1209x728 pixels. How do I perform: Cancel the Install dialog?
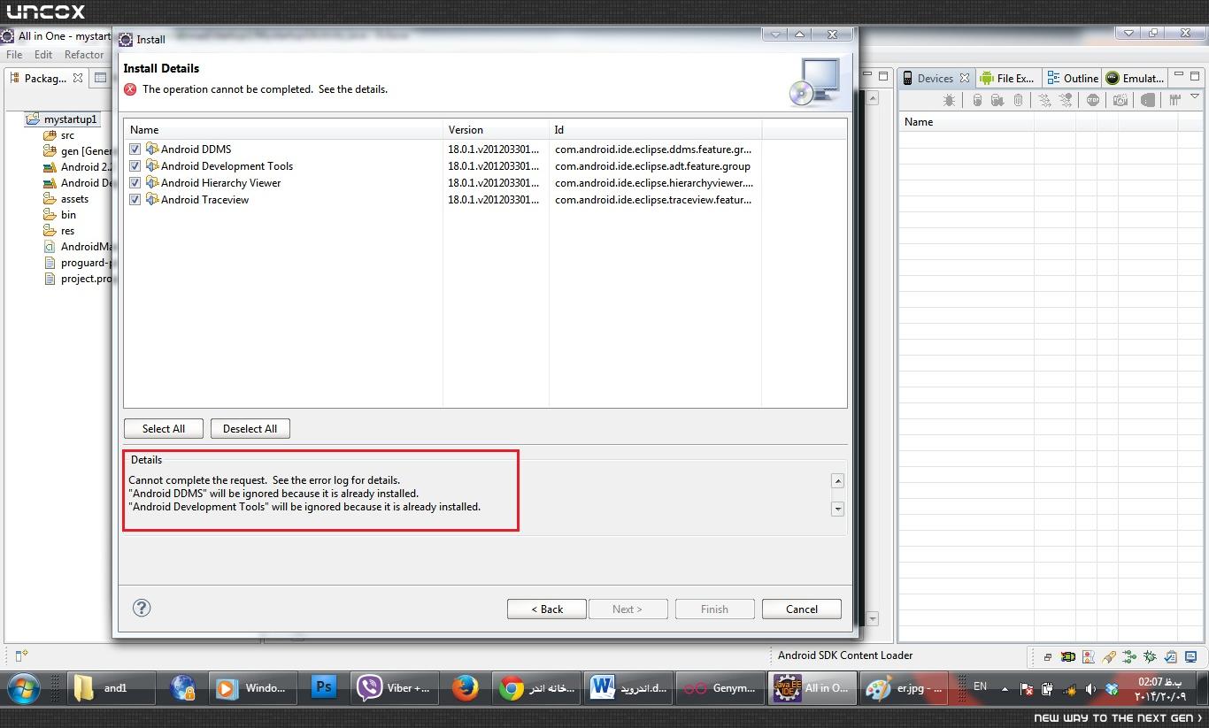pos(802,609)
